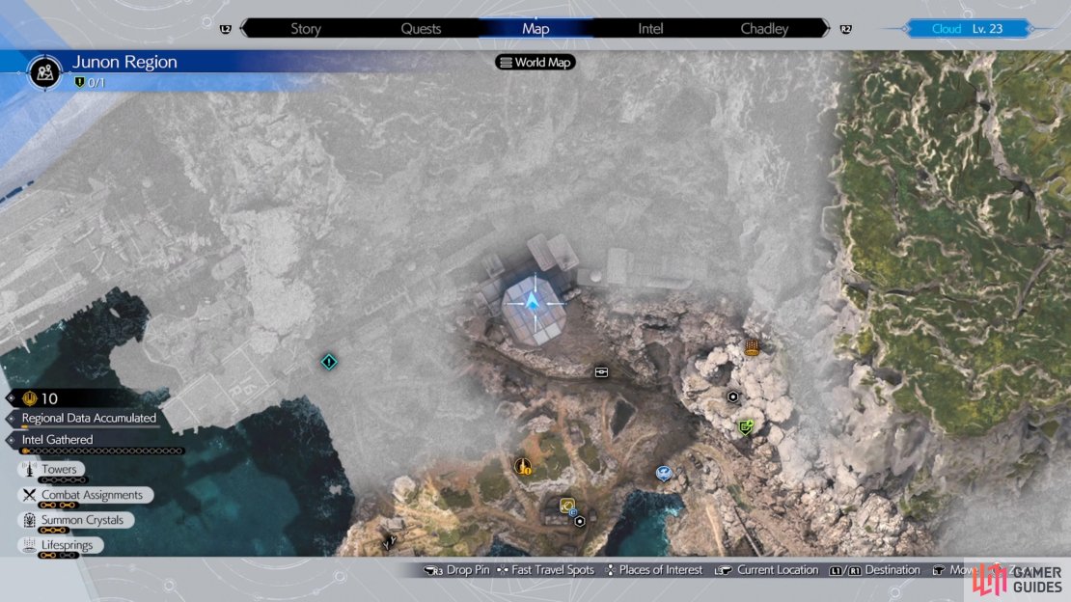
Task: Switch to the Story tab
Action: click(x=306, y=29)
